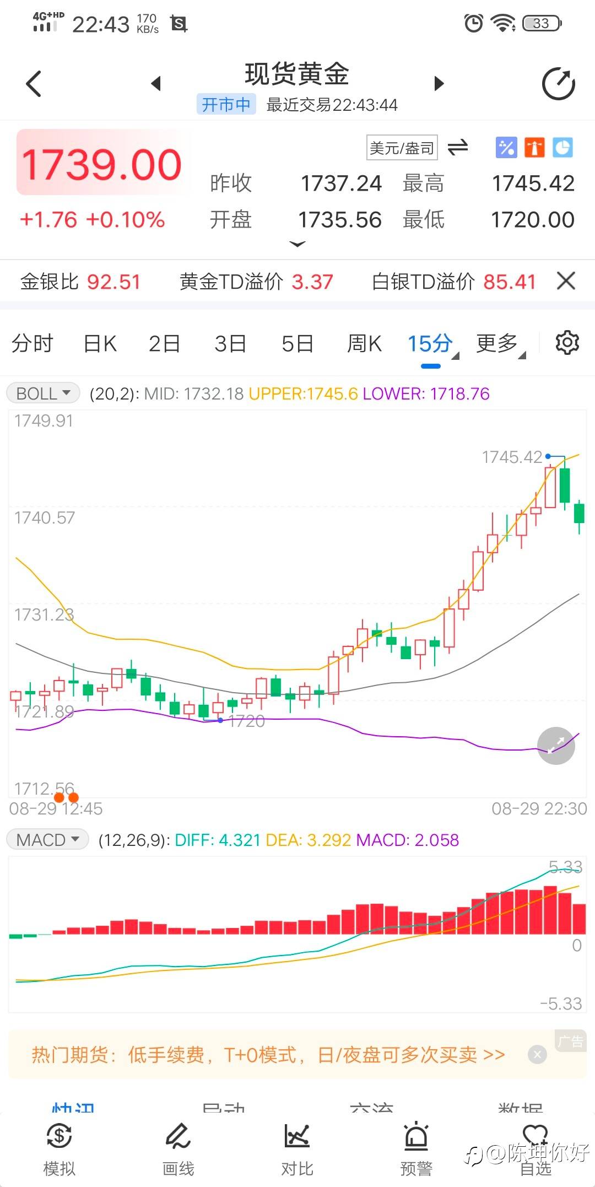595x1187 pixels.
Task: Open the 热门期货 promotion link
Action: click(x=268, y=1055)
